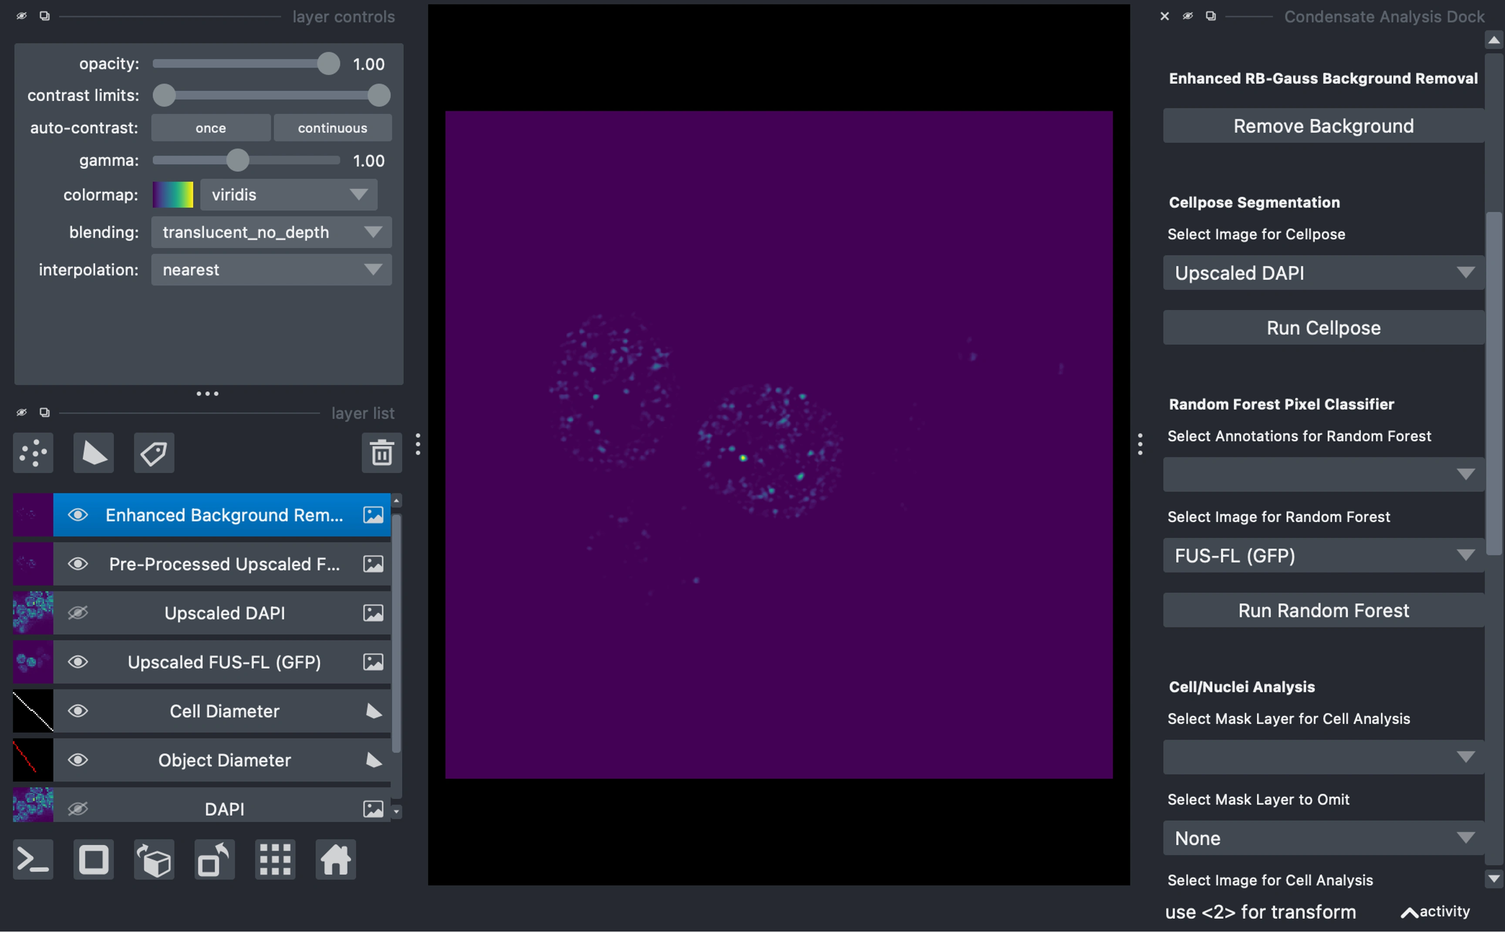Open the console

click(33, 859)
